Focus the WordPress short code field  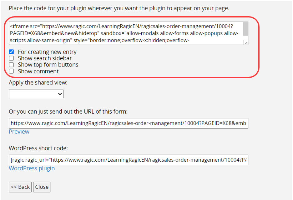click(x=128, y=160)
